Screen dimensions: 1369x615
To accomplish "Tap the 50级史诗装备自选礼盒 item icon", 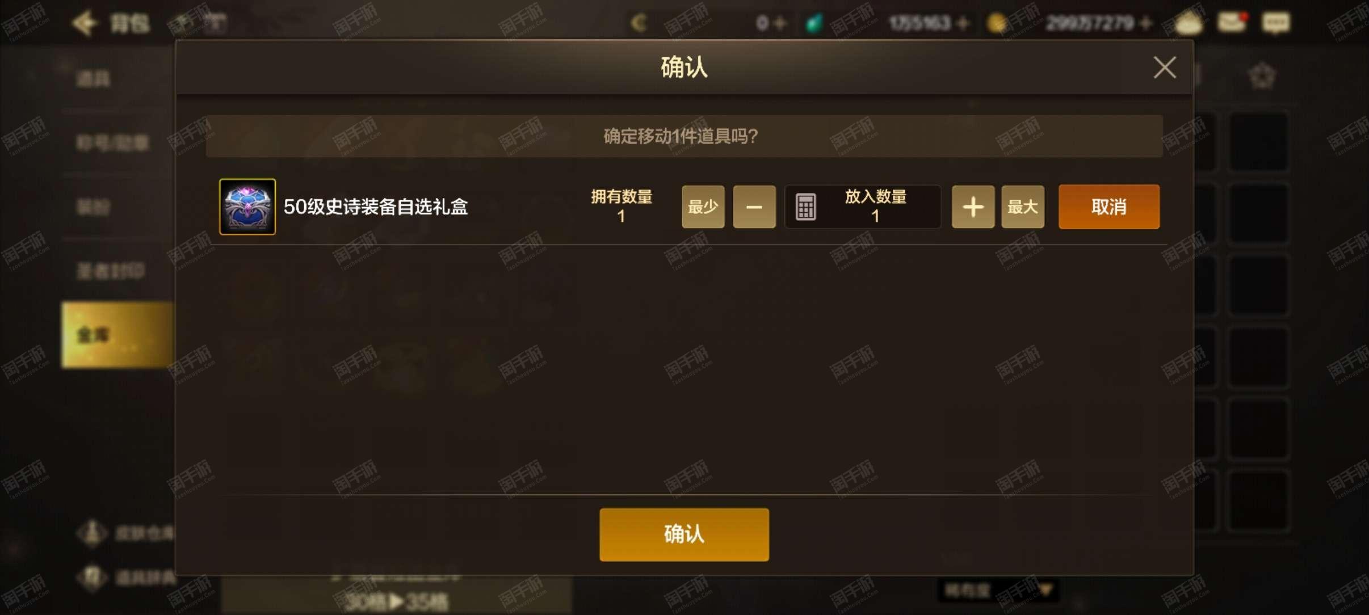I will click(x=247, y=207).
